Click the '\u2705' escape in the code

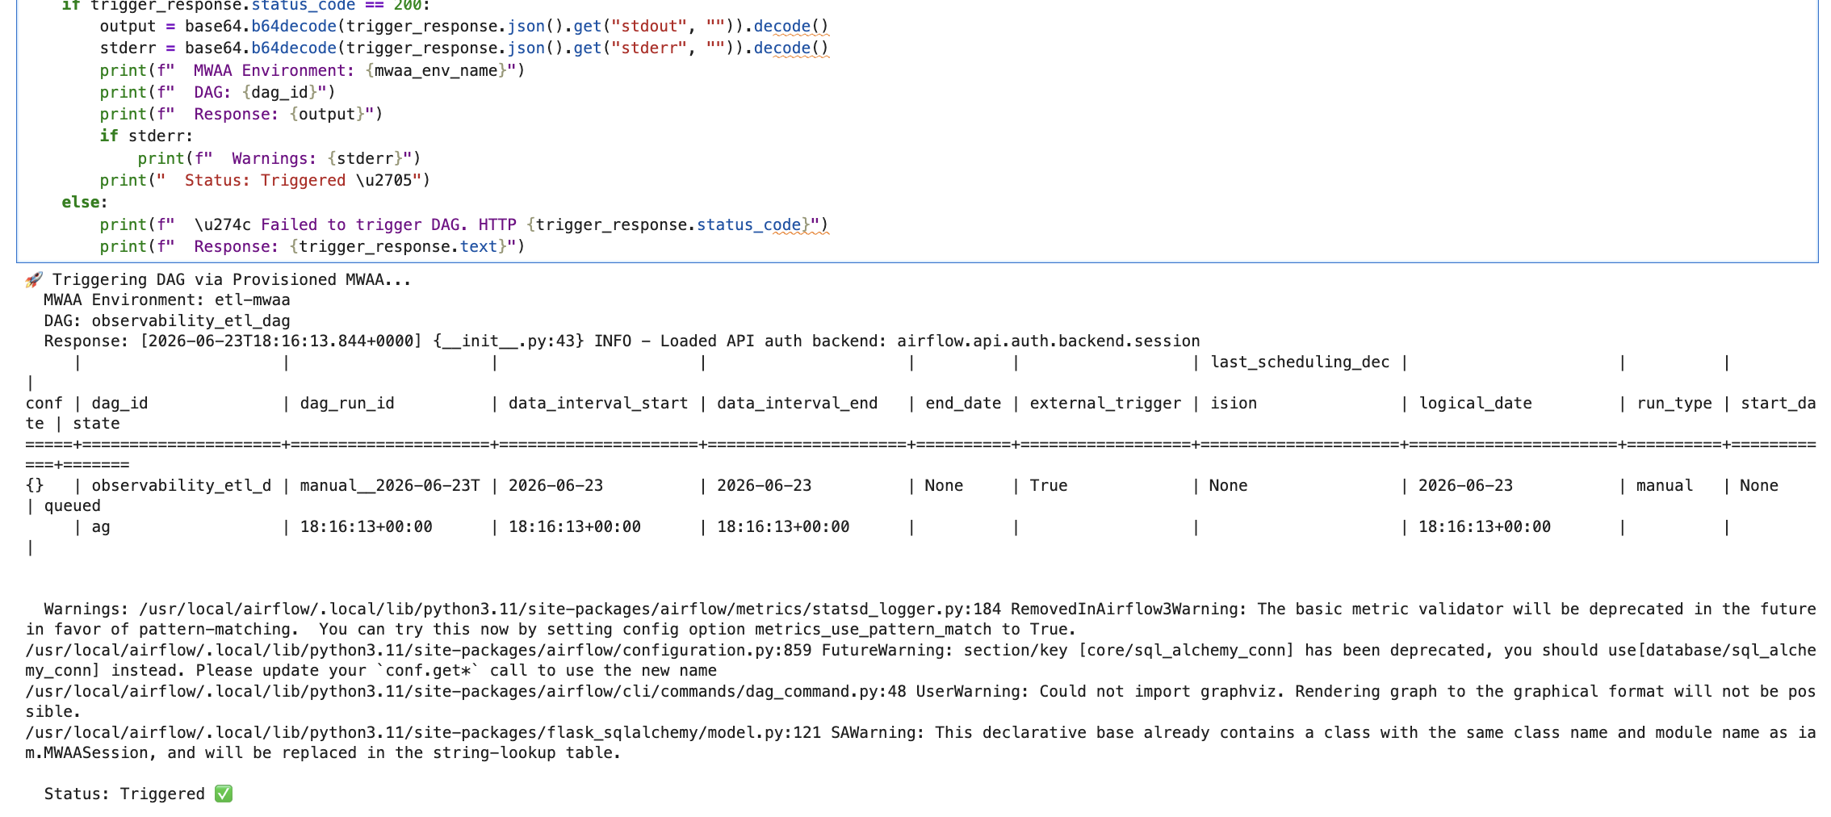[x=383, y=181]
